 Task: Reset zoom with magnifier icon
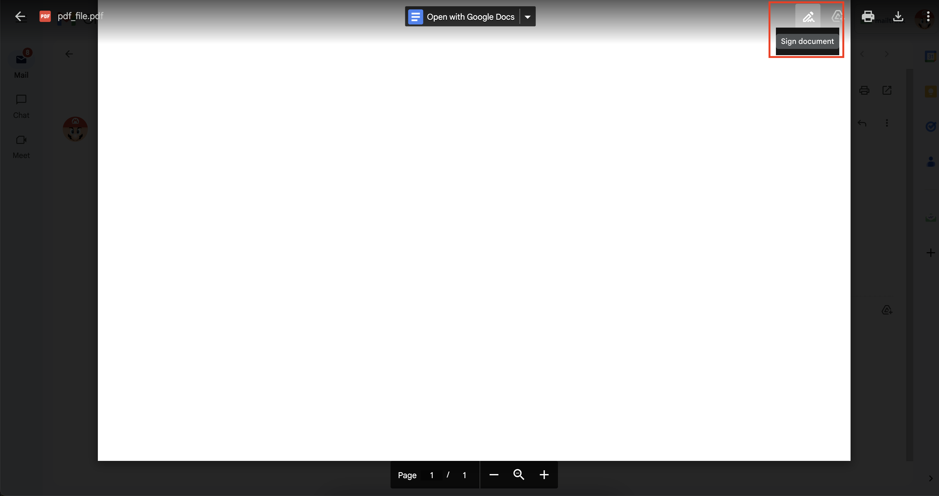coord(519,474)
